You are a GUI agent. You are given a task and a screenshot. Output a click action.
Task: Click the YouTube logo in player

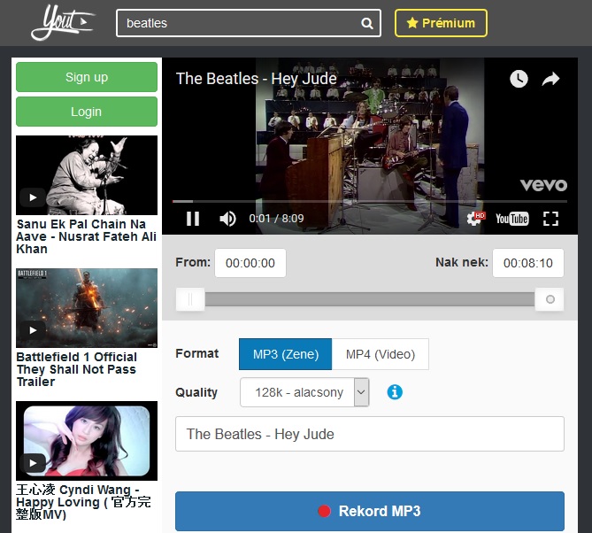[511, 219]
